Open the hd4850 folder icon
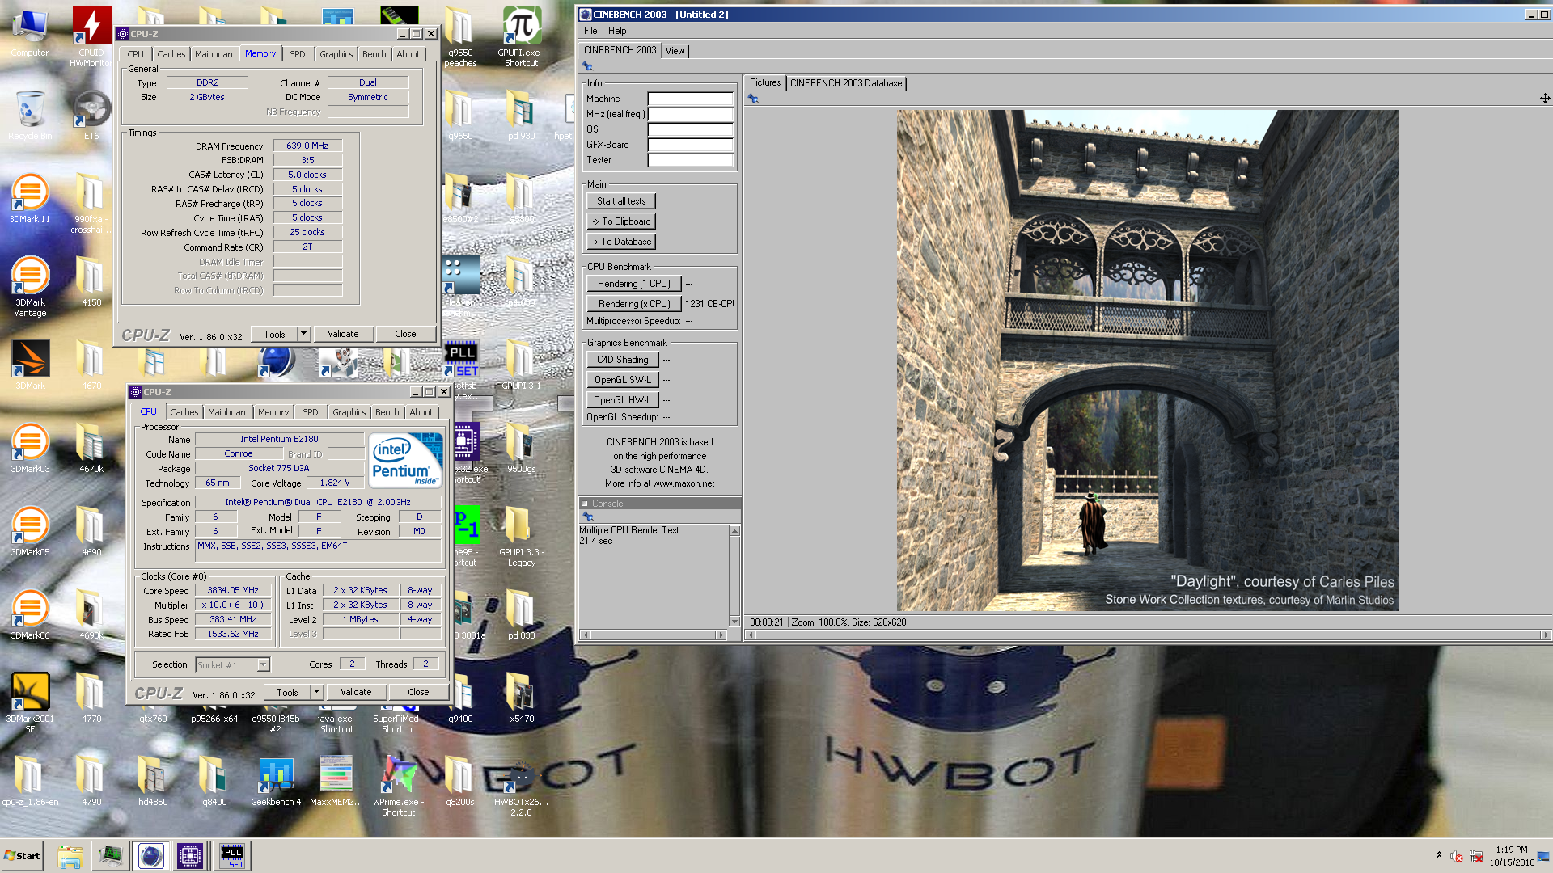Screen dimensions: 1553x873 (x=153, y=782)
